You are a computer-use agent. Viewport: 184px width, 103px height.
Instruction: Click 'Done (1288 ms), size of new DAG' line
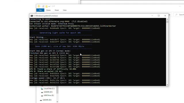pos(60,46)
